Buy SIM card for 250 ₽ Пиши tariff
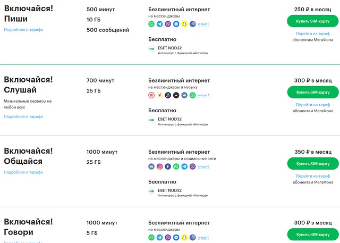340x243 pixels. click(313, 21)
